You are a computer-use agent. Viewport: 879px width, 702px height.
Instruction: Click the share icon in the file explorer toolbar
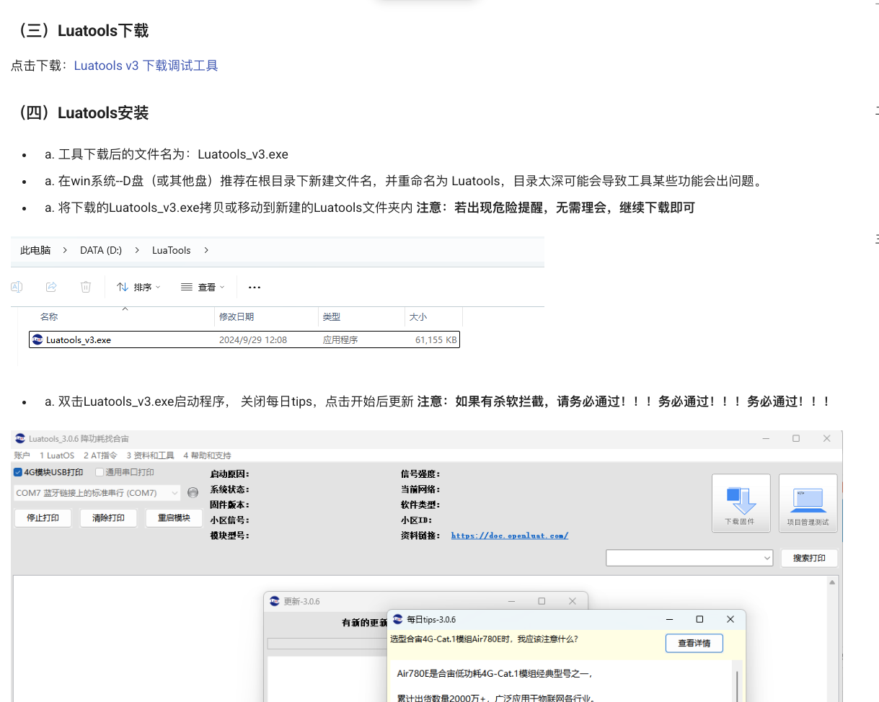[51, 287]
